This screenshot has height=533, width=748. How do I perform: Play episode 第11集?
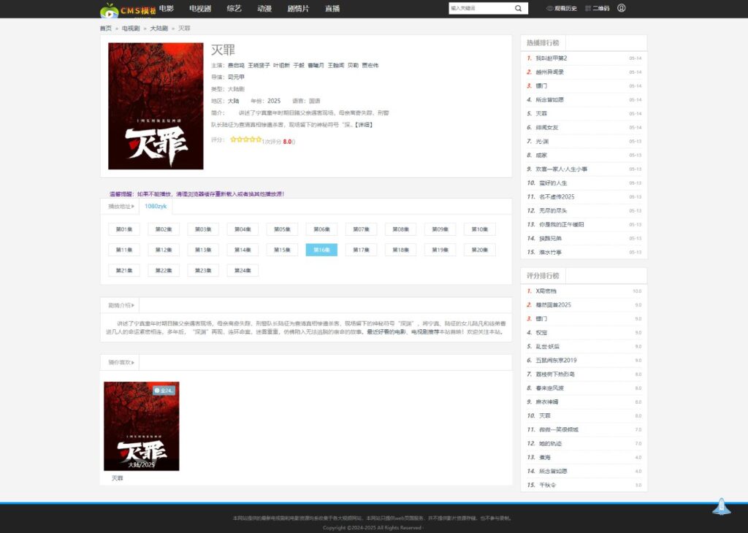(x=124, y=250)
